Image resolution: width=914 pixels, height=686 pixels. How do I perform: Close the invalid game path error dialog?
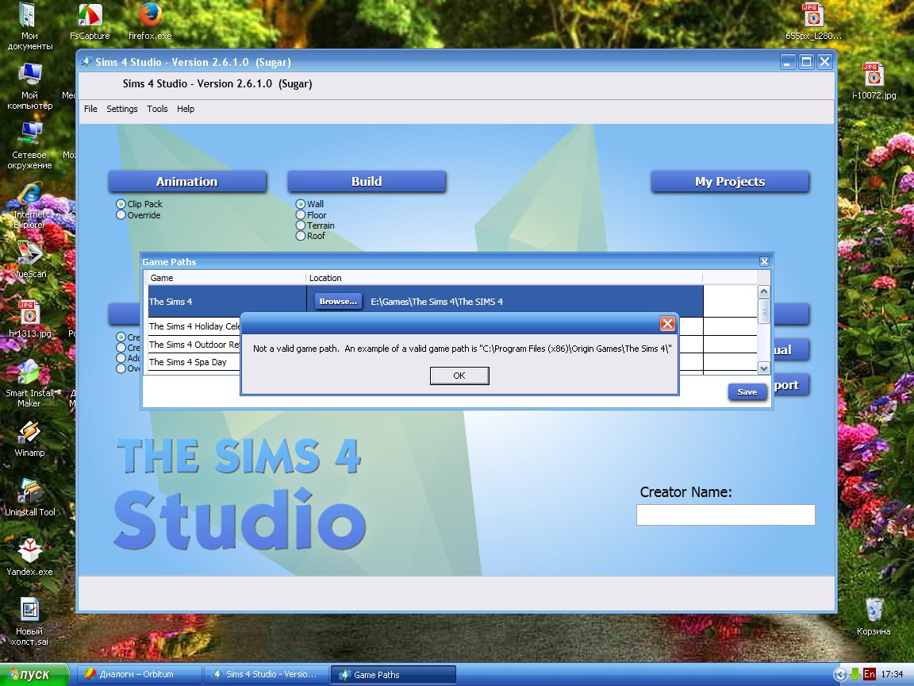point(667,324)
